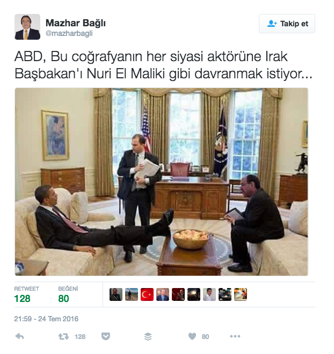
Task: Save the tweet to Pocket
Action: (x=106, y=336)
